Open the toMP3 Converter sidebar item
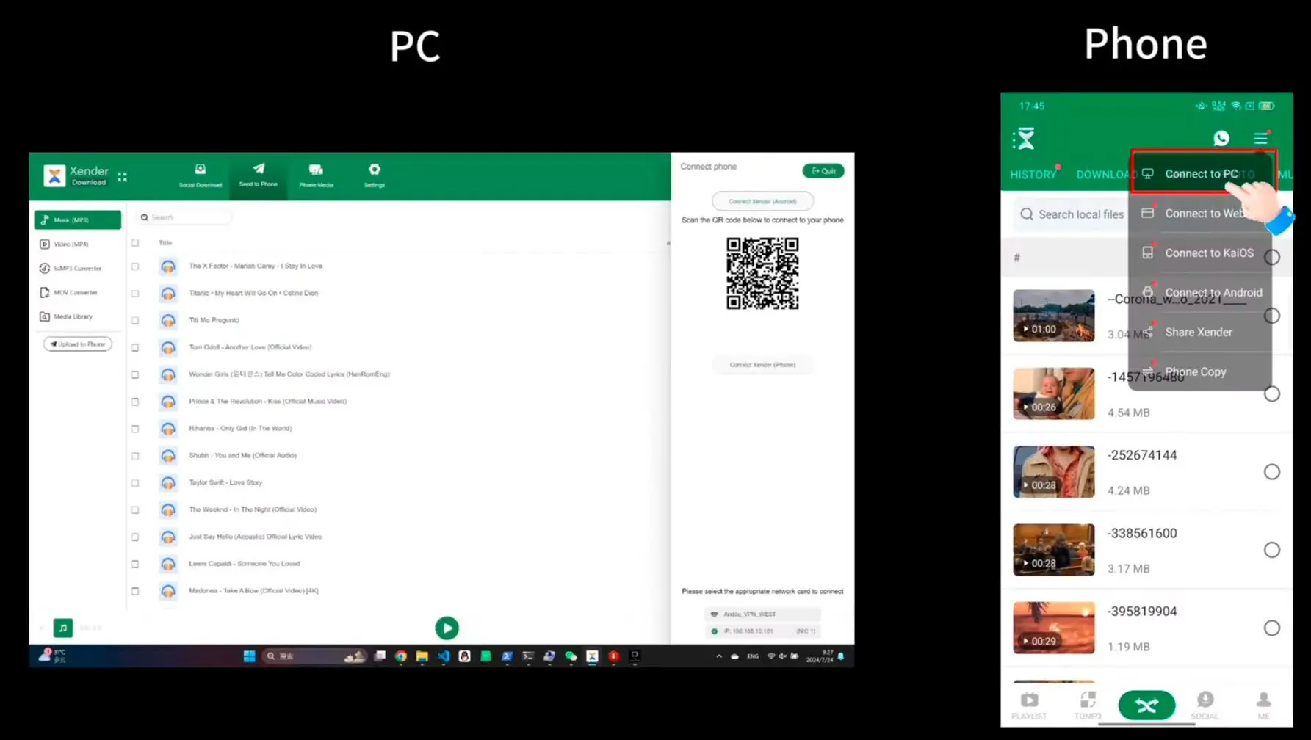 71,268
